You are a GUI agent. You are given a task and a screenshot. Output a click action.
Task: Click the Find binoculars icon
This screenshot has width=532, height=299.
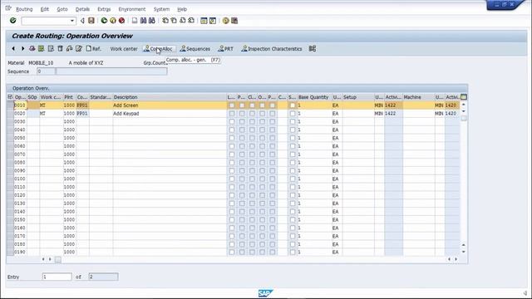pyautogui.click(x=144, y=21)
